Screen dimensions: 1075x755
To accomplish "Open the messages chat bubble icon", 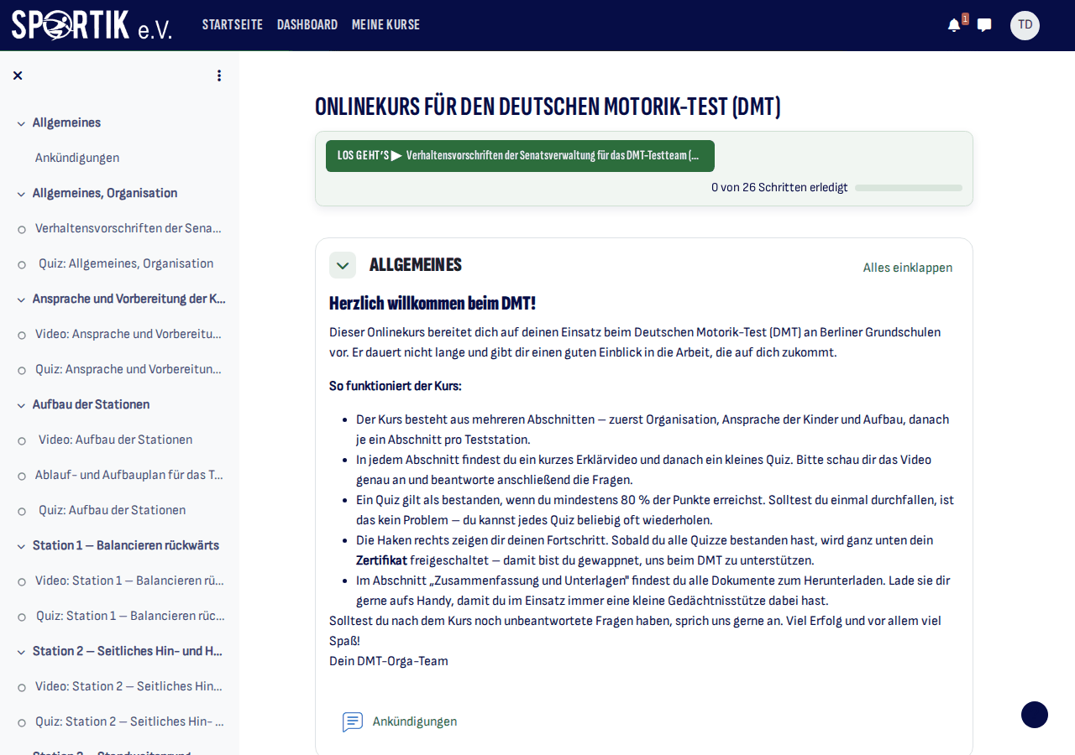I will 984,25.
